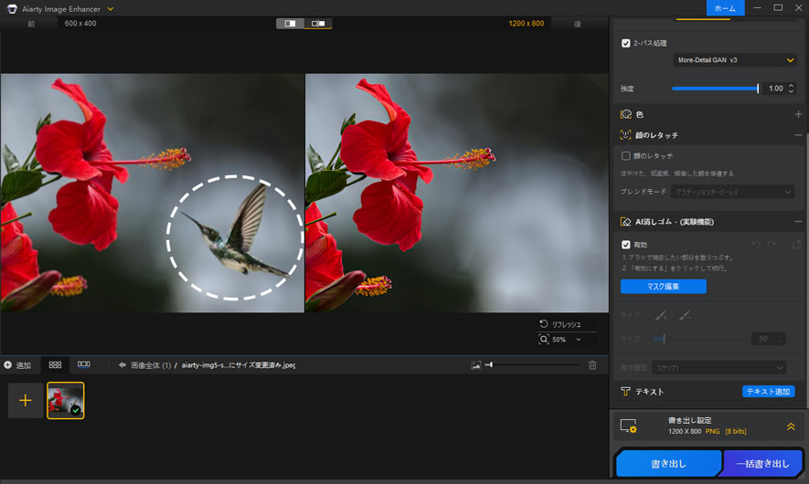Viewport: 809px width, 484px height.
Task: Click the eraser undo arrow icon
Action: click(x=756, y=245)
